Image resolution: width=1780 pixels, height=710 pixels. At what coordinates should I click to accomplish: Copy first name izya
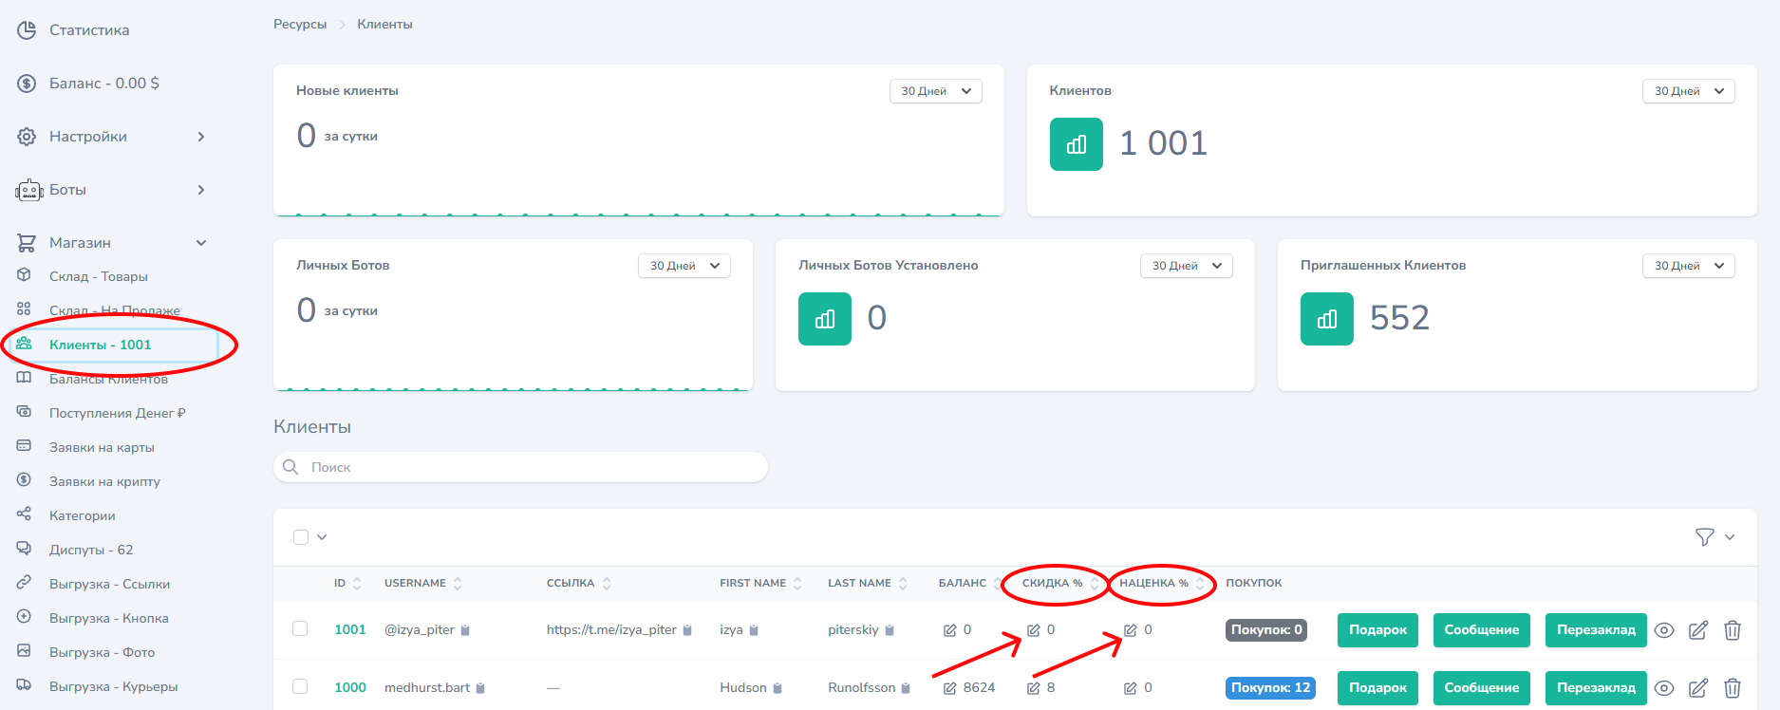754,630
